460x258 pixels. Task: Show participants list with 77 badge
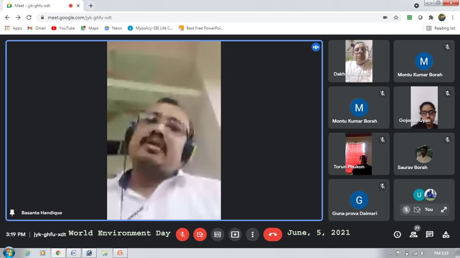(414, 234)
